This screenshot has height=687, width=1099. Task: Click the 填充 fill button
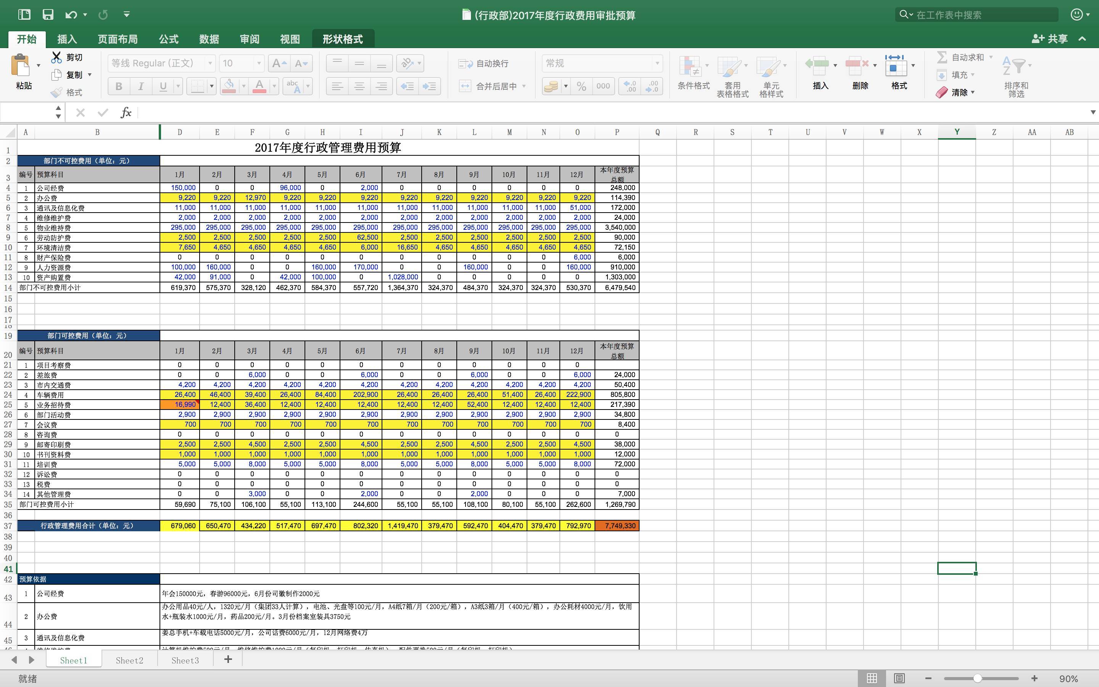click(955, 75)
